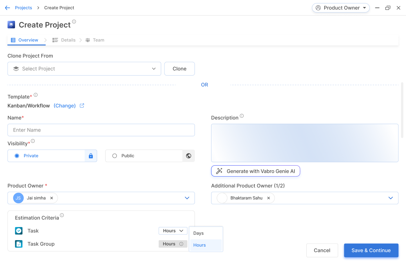This screenshot has height=261, width=406.
Task: Open the Product Owner account dropdown
Action: [341, 8]
